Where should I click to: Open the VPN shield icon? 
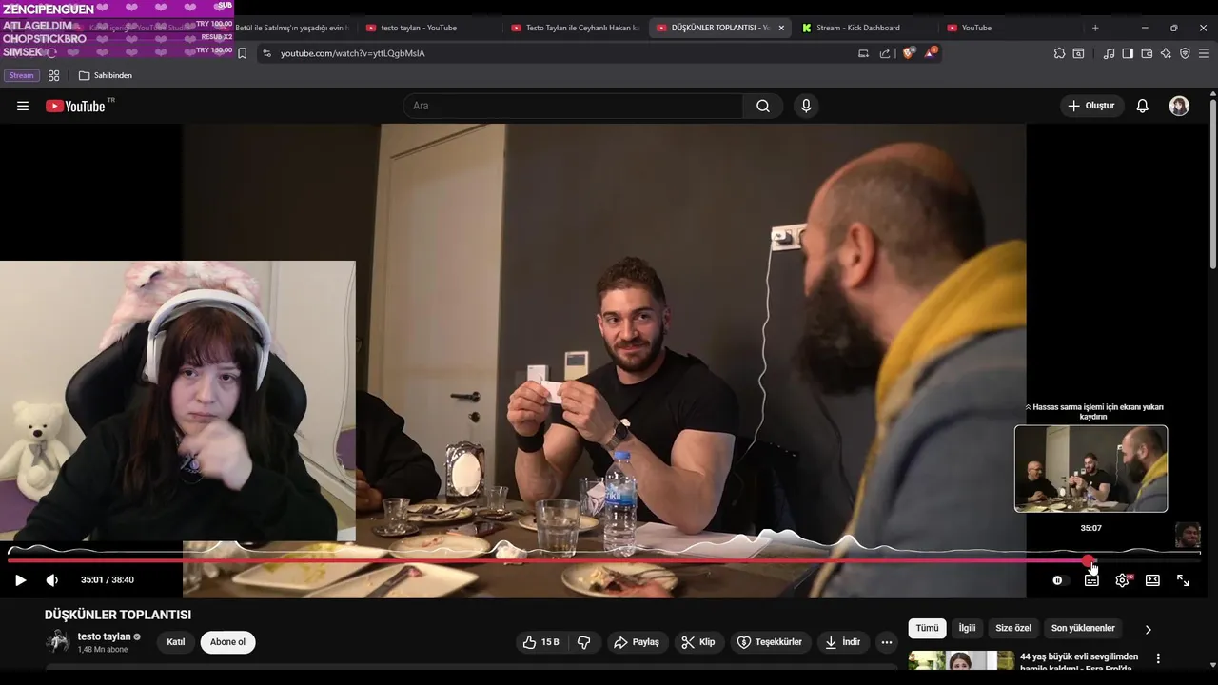[x=1185, y=53]
